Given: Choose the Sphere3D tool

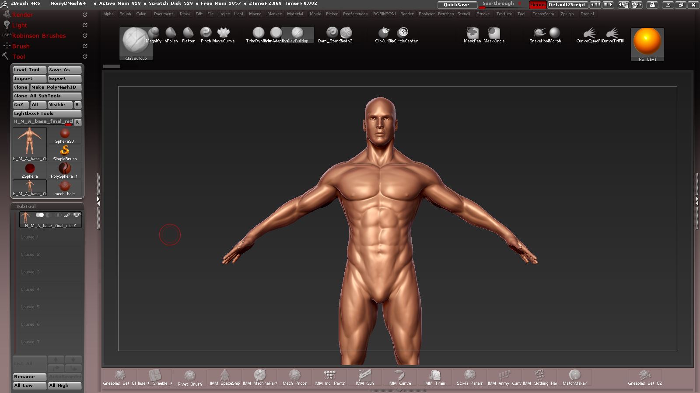Looking at the screenshot, I should click(x=65, y=136).
